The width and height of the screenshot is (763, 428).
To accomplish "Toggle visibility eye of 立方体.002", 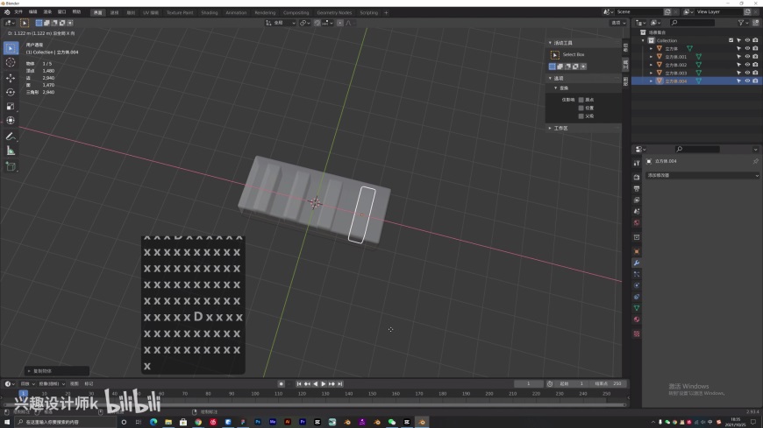I will click(747, 65).
